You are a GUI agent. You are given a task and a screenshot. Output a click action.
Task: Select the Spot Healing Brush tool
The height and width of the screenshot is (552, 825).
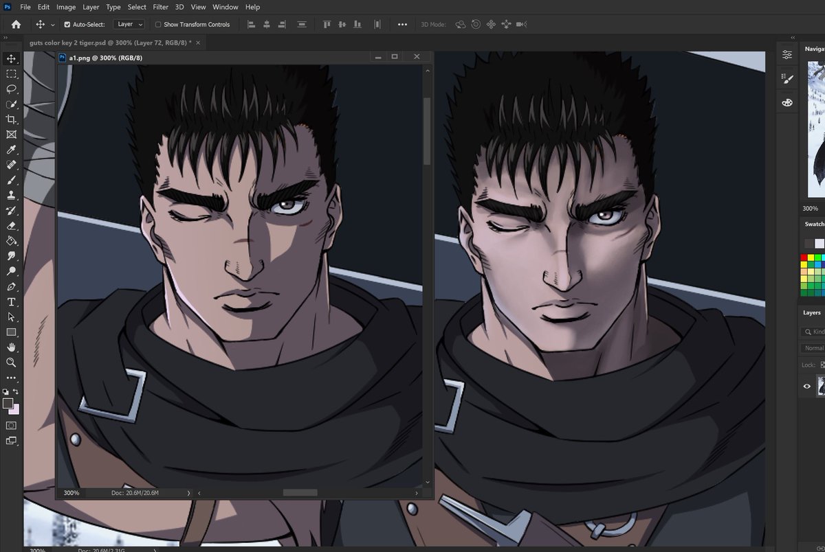point(11,165)
